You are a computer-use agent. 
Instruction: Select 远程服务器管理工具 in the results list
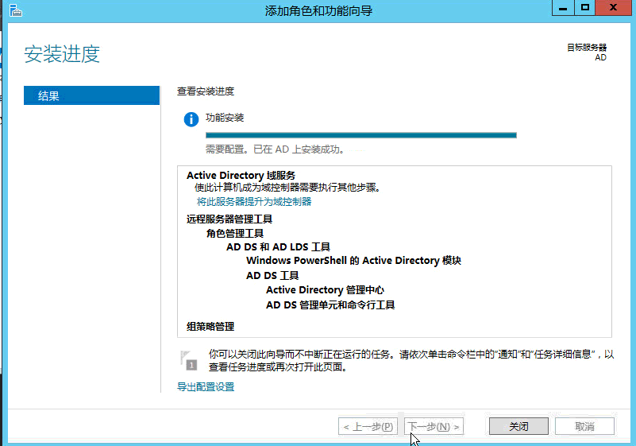point(229,219)
